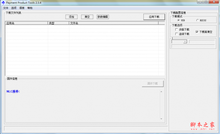Click the 清空 button
This screenshot has width=220, height=134.
[87, 17]
